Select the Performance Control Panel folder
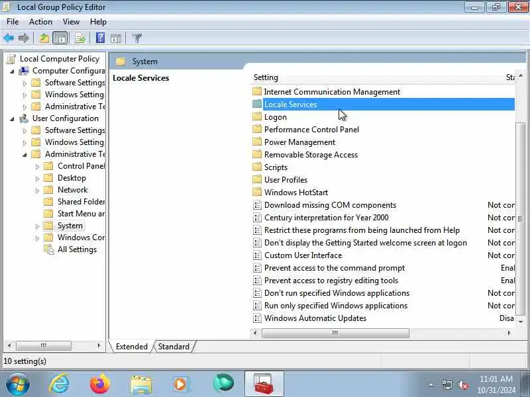This screenshot has width=530, height=397. pyautogui.click(x=311, y=130)
